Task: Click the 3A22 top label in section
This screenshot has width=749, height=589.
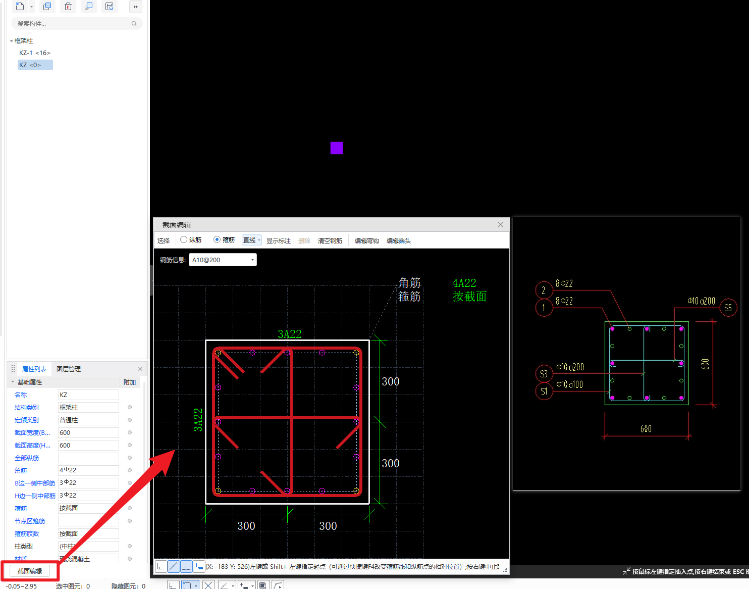Action: [290, 334]
